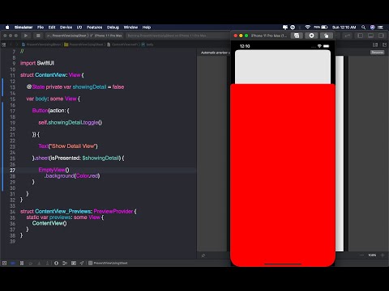Open the Features menu
Viewport: 389px width, 291px height.
click(x=95, y=27)
